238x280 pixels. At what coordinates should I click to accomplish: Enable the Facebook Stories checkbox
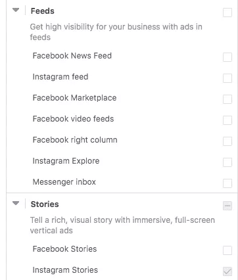(x=227, y=250)
